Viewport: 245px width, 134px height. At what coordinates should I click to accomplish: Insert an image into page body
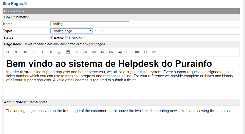[x=120, y=52]
